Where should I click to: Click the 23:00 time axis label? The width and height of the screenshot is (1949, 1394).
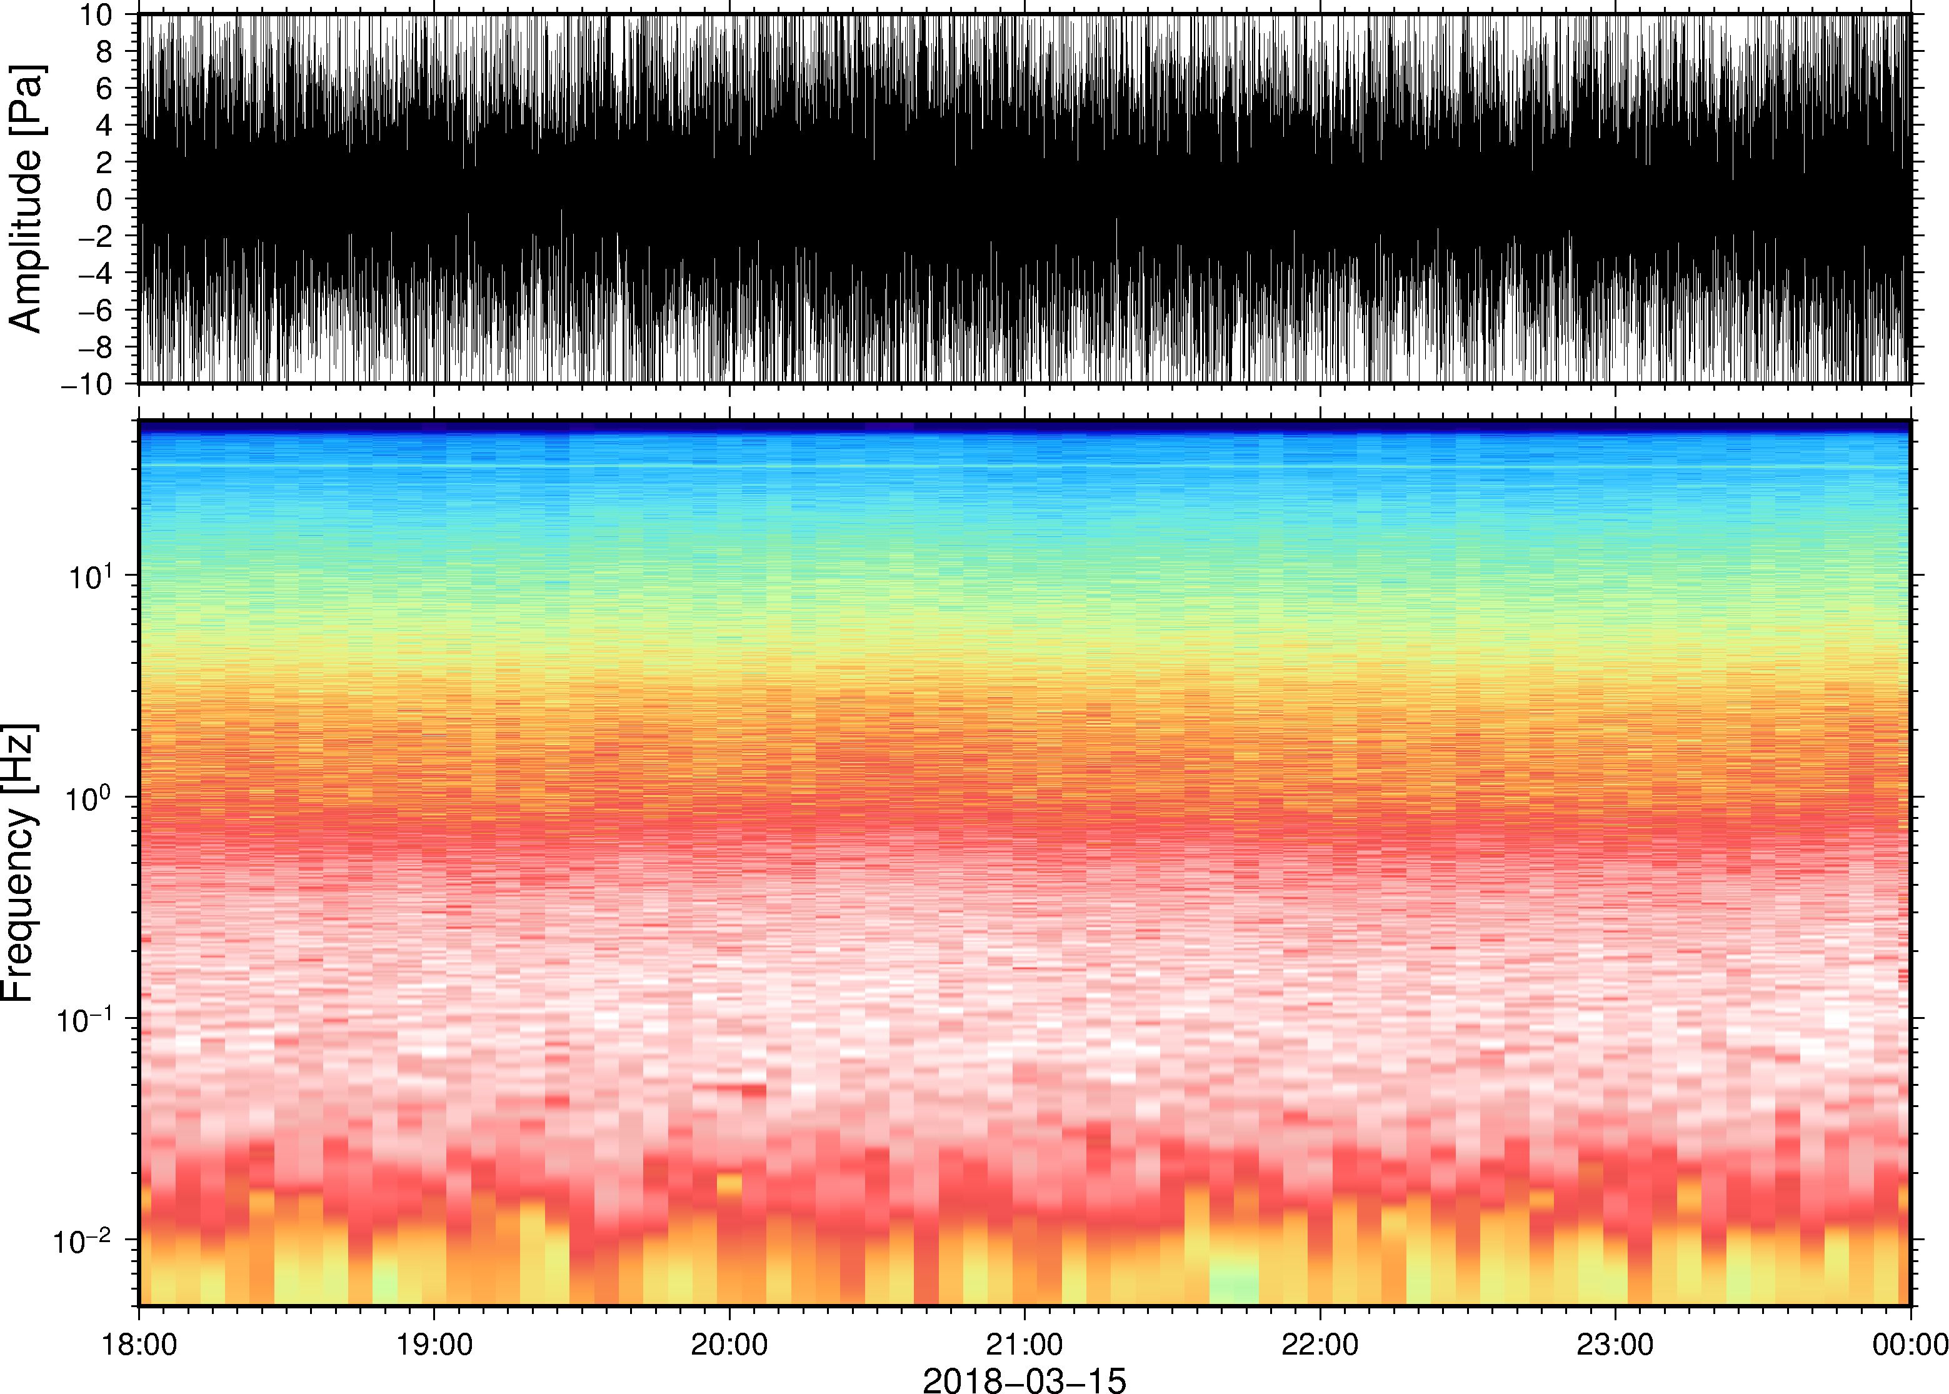pyautogui.click(x=1615, y=1345)
